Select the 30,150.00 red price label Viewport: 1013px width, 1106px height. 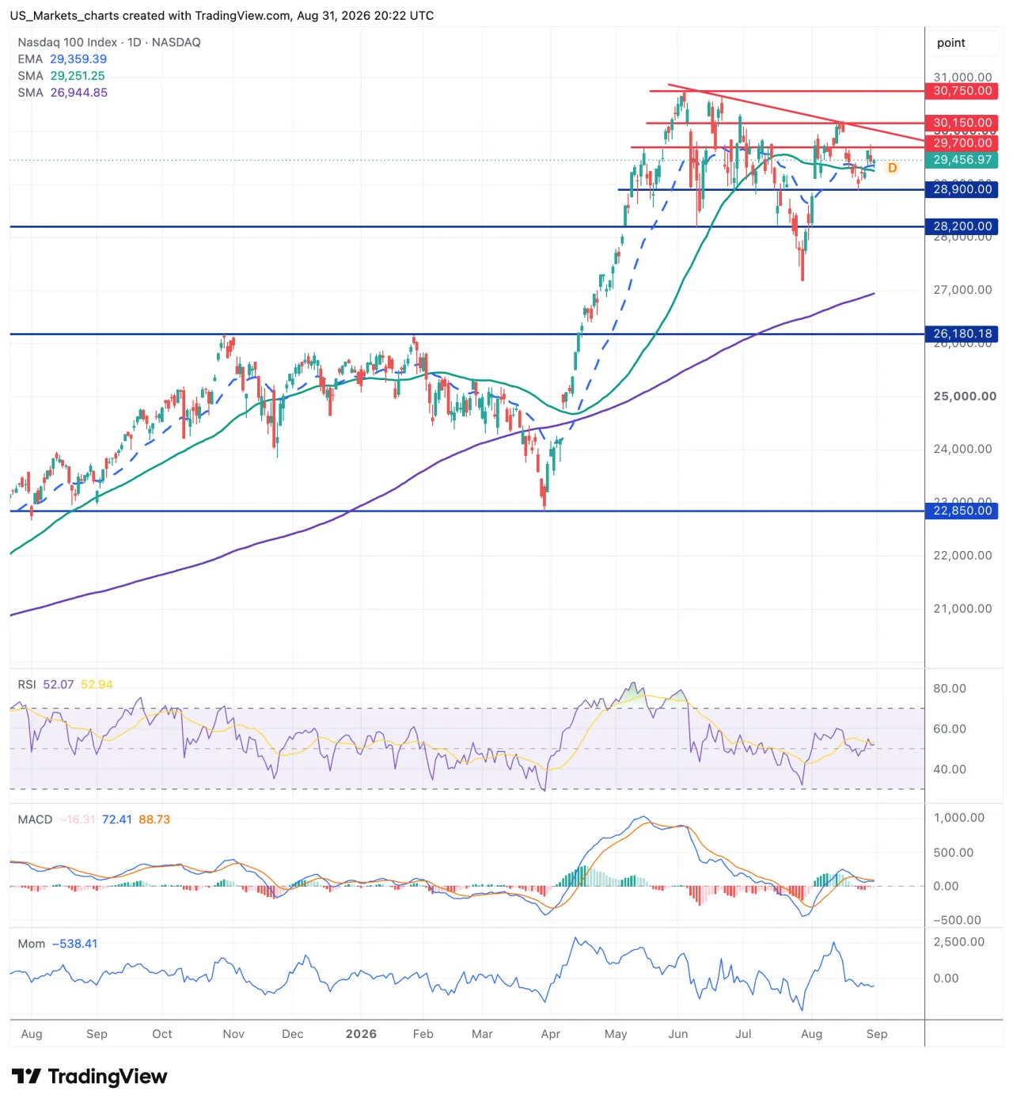pyautogui.click(x=962, y=123)
